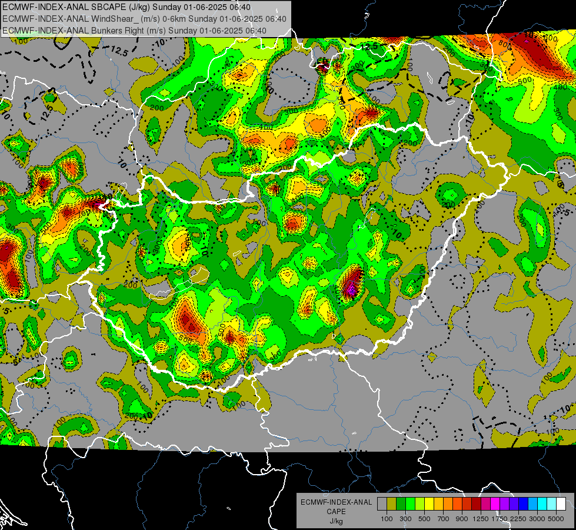
Task: Click the legend's ECMWF-INDEX-ANAL label
Action: pos(336,502)
